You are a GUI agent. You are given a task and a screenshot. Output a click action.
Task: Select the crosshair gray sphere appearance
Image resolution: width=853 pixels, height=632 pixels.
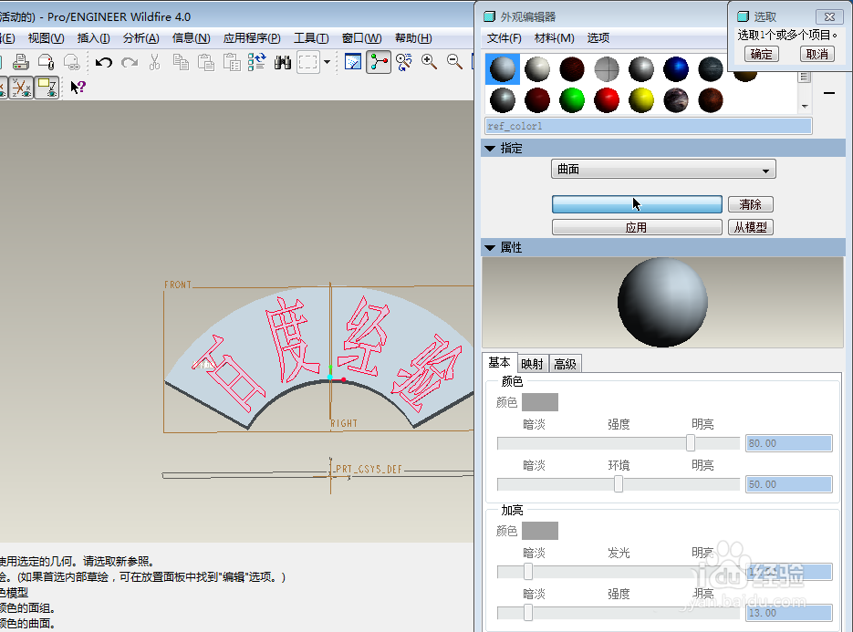pyautogui.click(x=607, y=69)
